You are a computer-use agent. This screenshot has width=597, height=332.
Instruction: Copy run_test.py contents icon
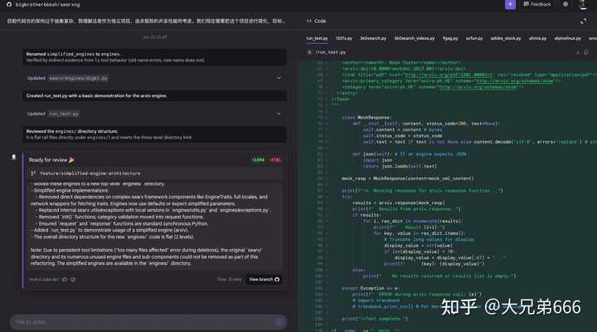point(586,52)
